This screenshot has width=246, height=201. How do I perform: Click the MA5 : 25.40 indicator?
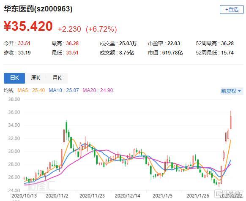(x=31, y=90)
